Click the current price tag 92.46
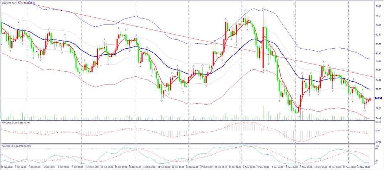This screenshot has width=384, height=170. coord(378,98)
